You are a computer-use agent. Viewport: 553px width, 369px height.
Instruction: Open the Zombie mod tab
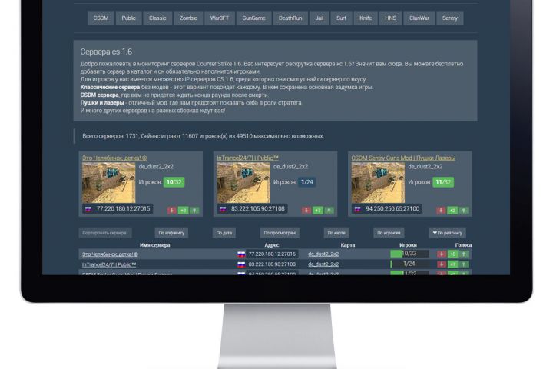point(188,18)
